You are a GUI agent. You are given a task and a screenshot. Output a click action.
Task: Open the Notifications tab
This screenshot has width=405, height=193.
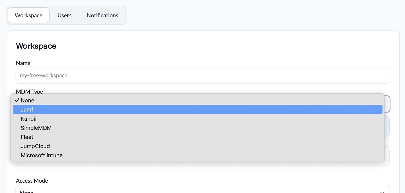(x=103, y=15)
